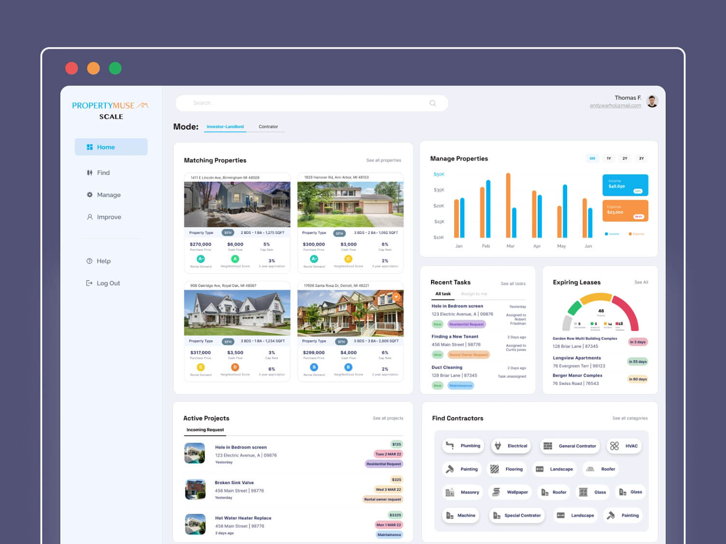
Task: Select the All task tab
Action: pyautogui.click(x=443, y=294)
